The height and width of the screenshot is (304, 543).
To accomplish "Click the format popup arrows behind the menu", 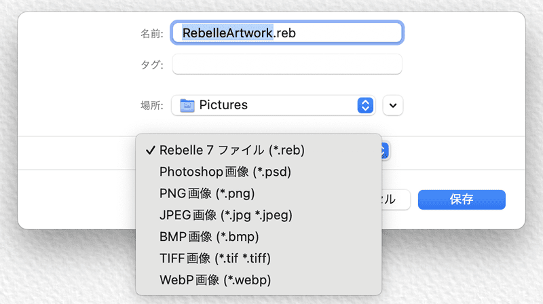I will coord(385,151).
